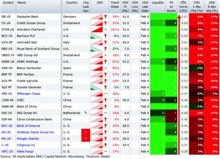Open the Goldman Sachs Group Inc link

pyautogui.click(x=36, y=132)
